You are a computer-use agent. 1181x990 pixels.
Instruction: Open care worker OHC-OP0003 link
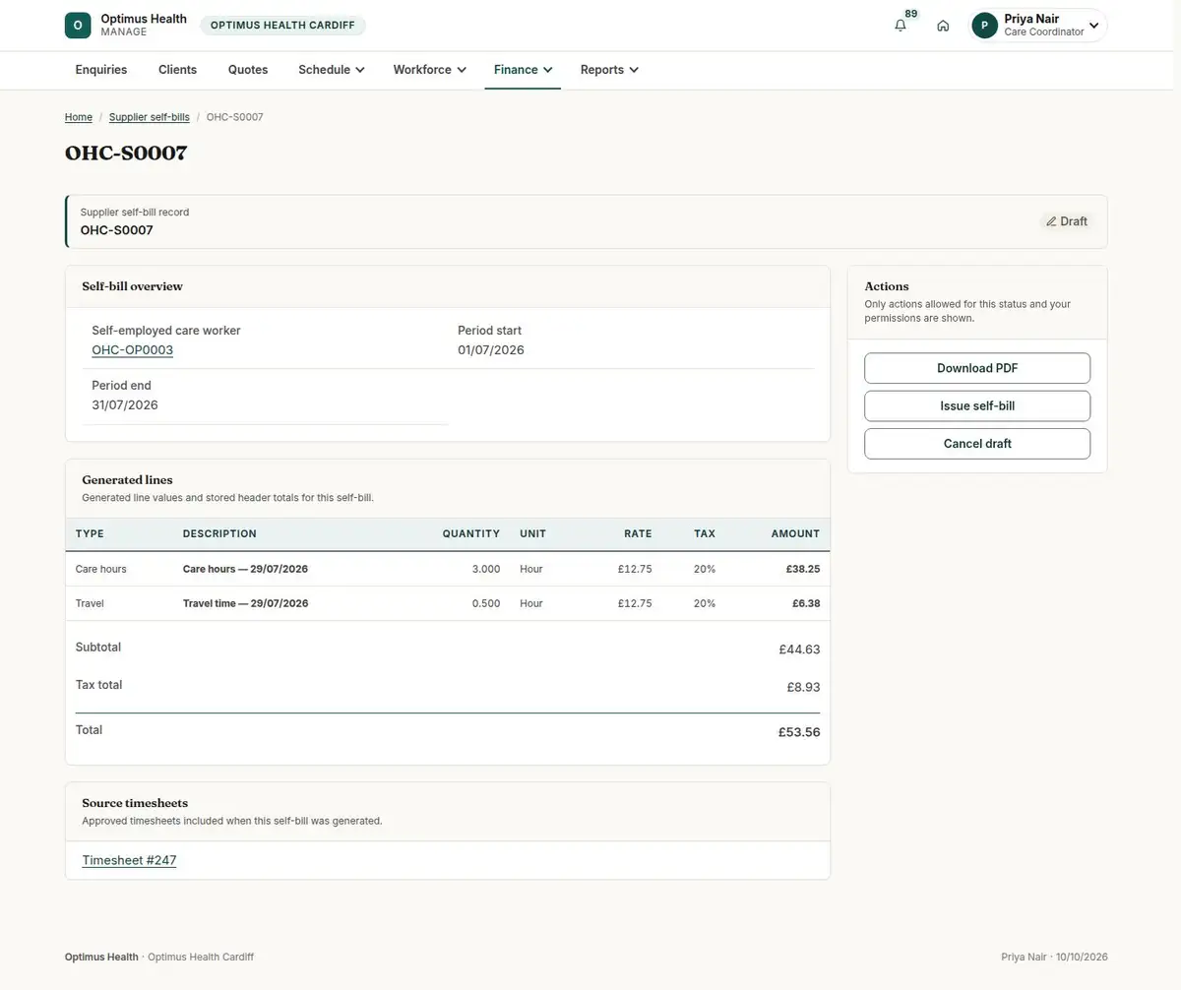coord(133,350)
